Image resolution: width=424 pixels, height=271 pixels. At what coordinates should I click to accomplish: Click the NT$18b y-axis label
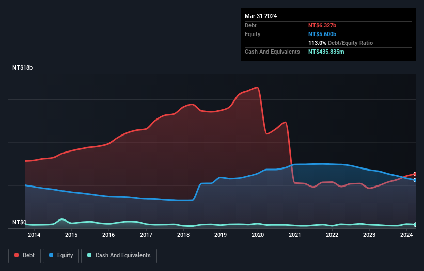tap(22, 67)
